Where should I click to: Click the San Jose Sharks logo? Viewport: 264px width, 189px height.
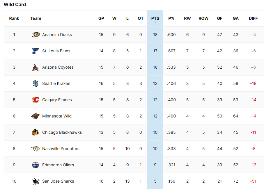(x=36, y=181)
